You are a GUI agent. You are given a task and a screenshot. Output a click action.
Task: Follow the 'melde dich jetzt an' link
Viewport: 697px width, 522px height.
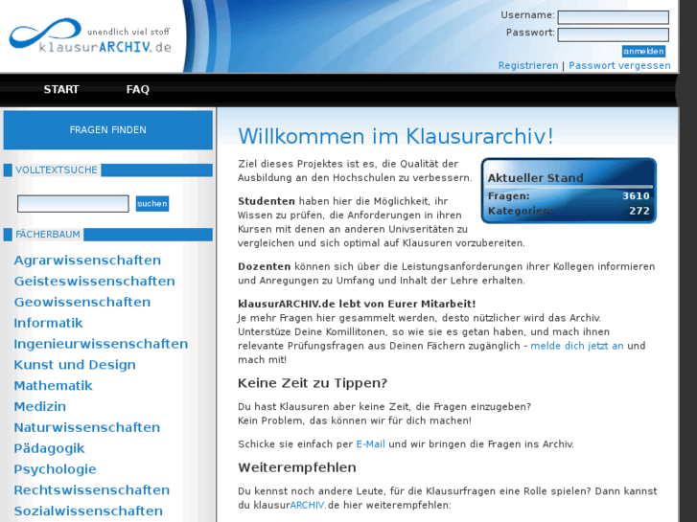tap(577, 346)
